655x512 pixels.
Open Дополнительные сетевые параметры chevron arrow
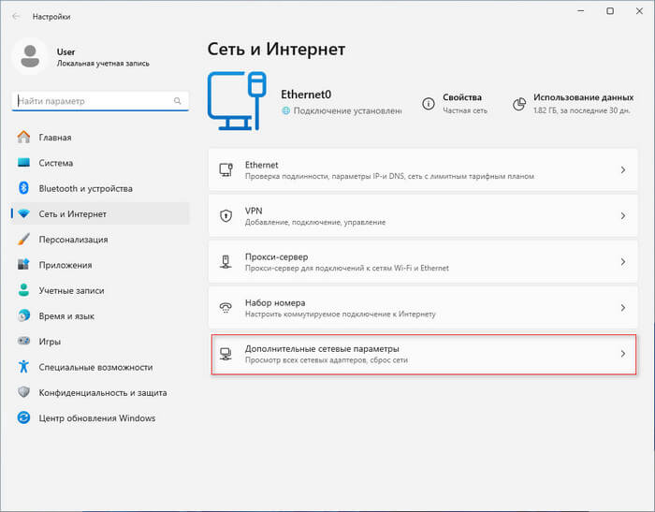622,354
